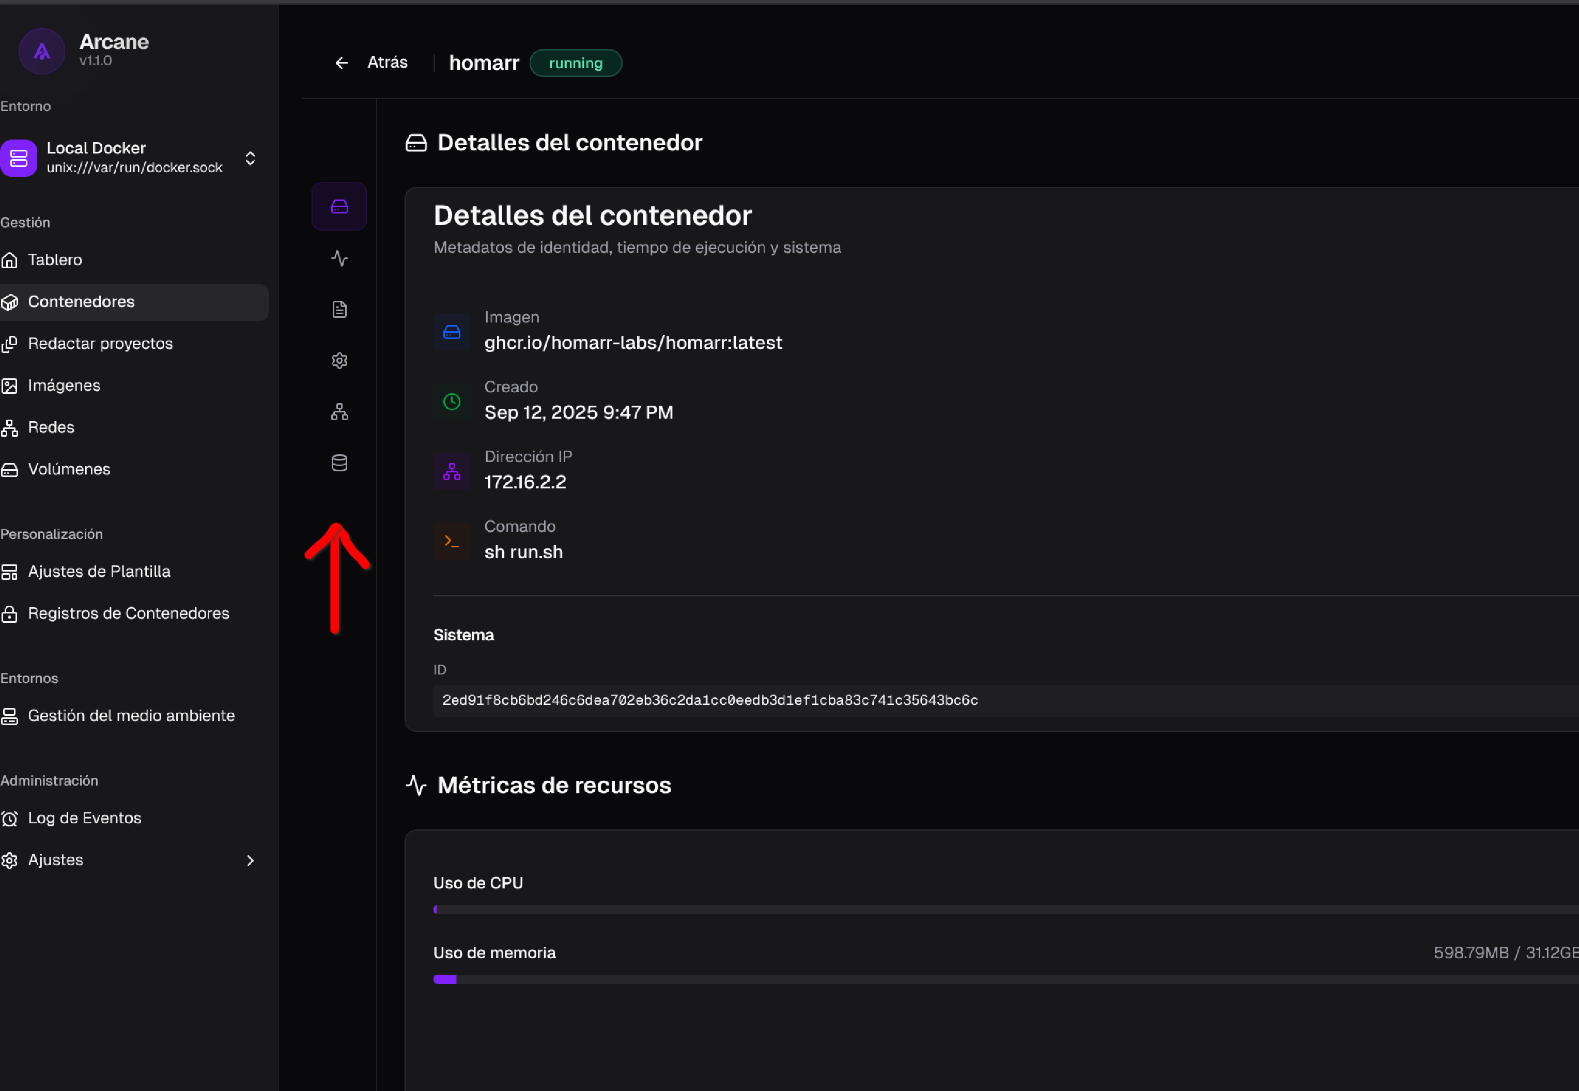Viewport: 1579px width, 1091px height.
Task: Open Tablero in the sidebar
Action: 55,260
